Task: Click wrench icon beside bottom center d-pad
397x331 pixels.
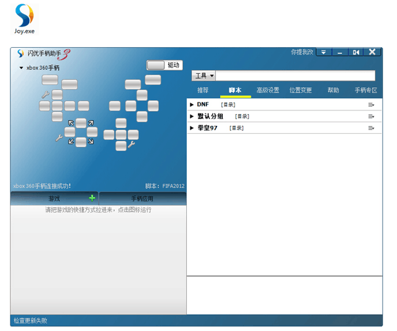Action: click(132, 144)
